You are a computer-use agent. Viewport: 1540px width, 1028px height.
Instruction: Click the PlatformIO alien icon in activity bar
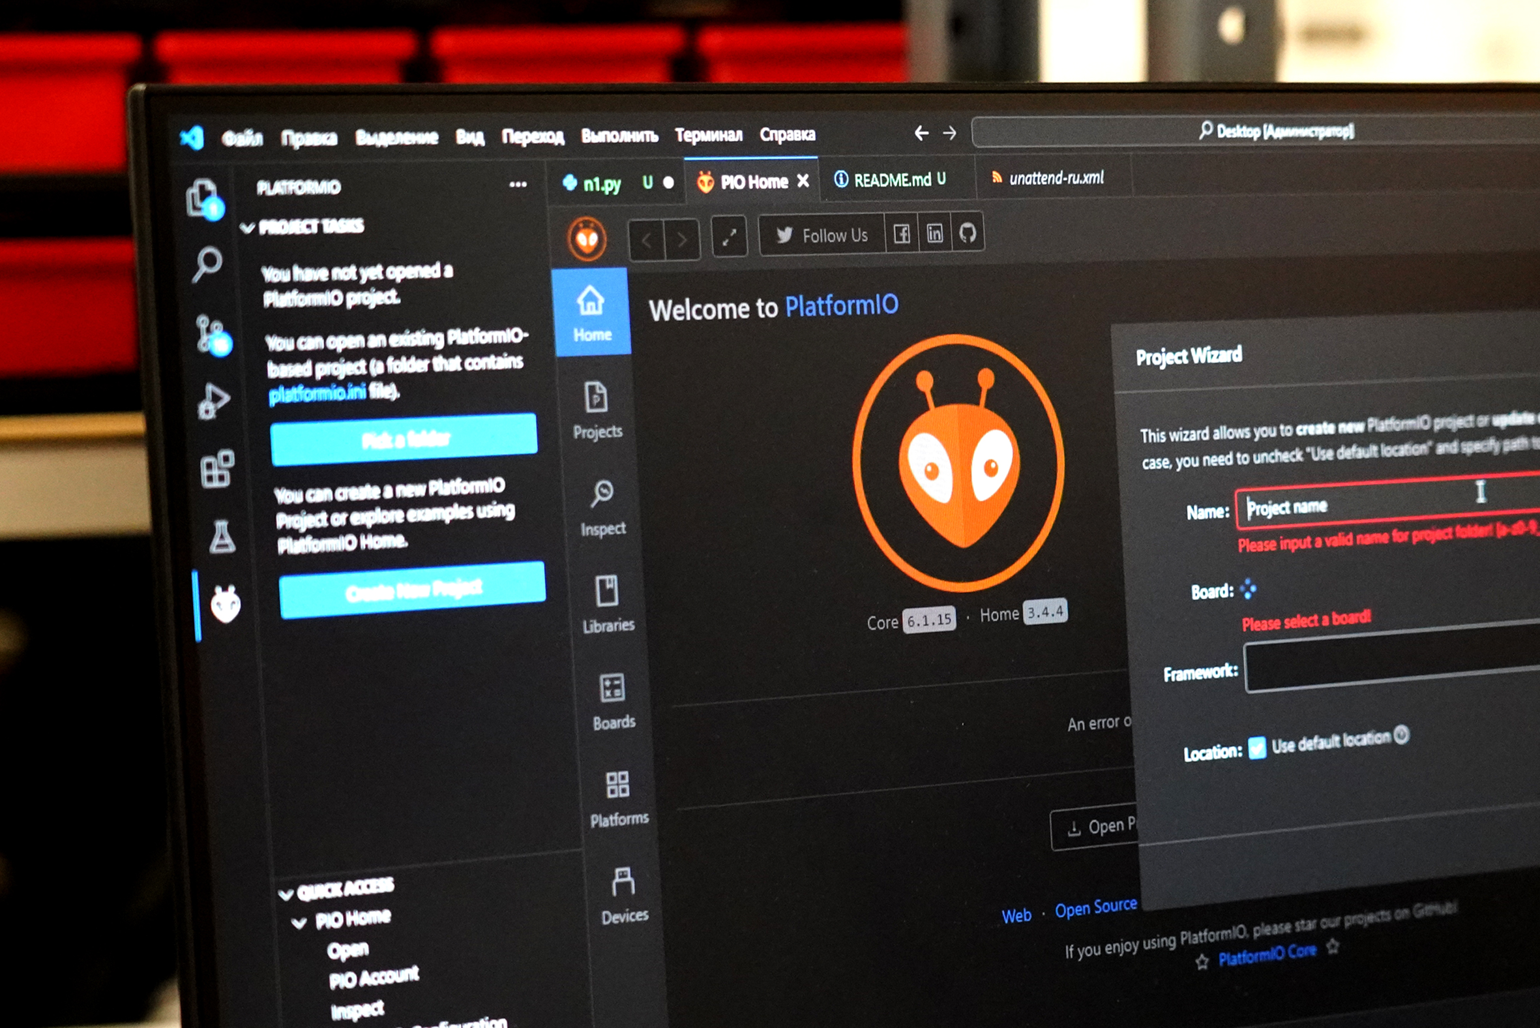point(226,605)
